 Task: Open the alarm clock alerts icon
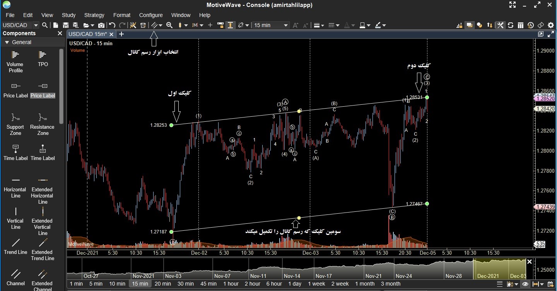(143, 25)
